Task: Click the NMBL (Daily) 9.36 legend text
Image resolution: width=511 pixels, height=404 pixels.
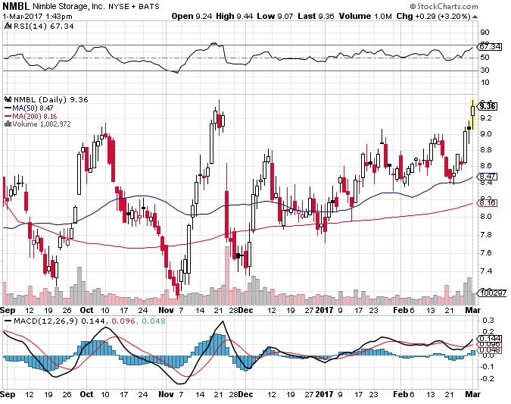Action: 51,99
